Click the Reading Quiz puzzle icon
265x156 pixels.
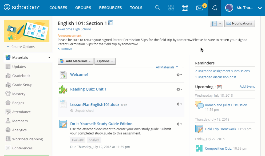63,89
